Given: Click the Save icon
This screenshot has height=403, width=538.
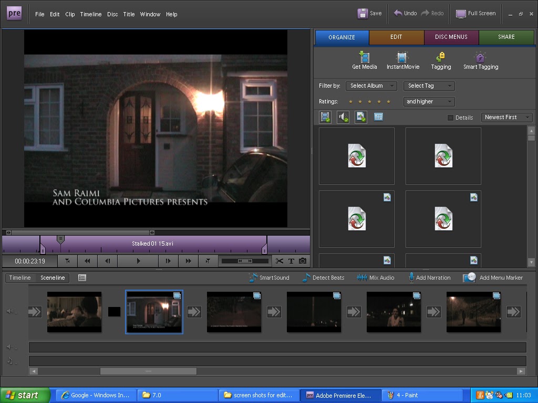Looking at the screenshot, I should click(363, 13).
